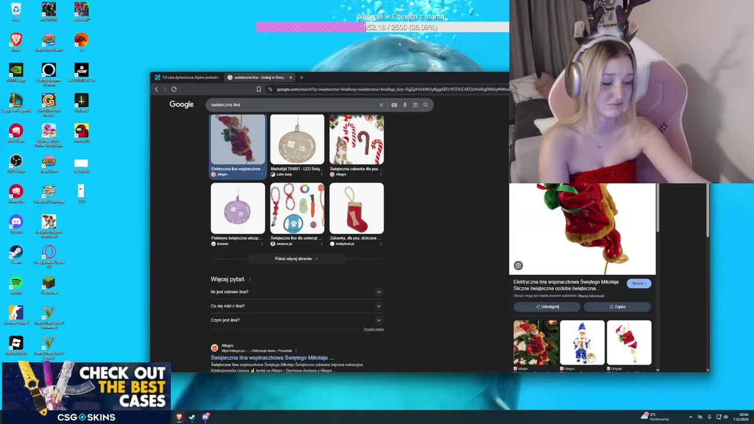Screen dimensions: 754x424
Task: Clear the Google search box
Action: pos(381,105)
